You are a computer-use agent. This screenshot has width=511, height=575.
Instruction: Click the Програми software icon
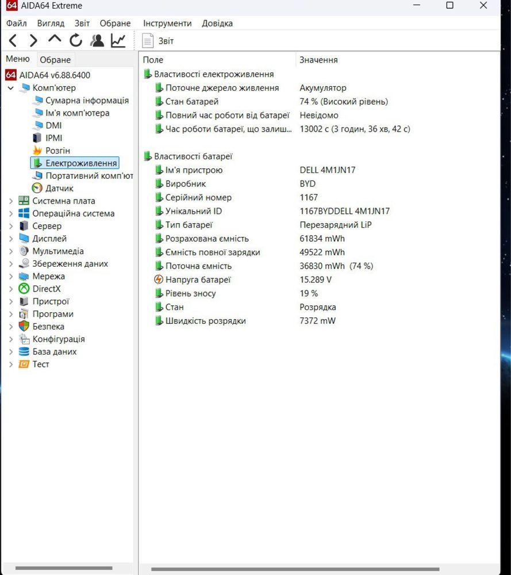[24, 314]
